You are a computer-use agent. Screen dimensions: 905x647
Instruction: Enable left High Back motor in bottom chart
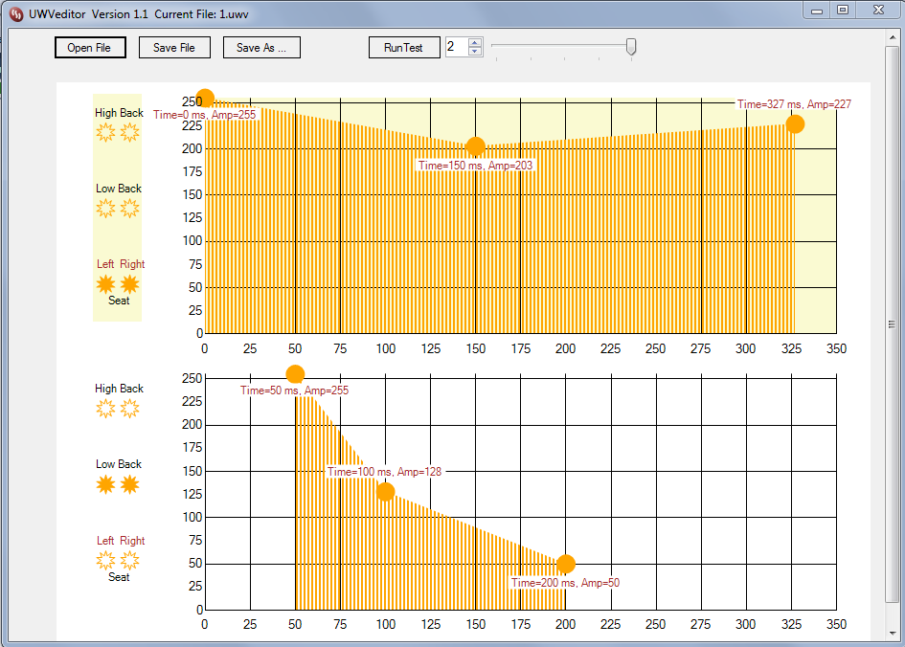pos(105,409)
